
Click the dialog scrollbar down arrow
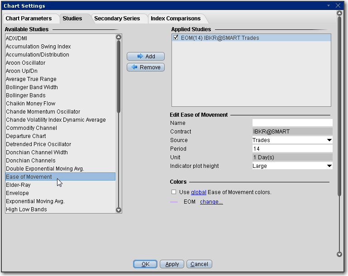pos(339,255)
